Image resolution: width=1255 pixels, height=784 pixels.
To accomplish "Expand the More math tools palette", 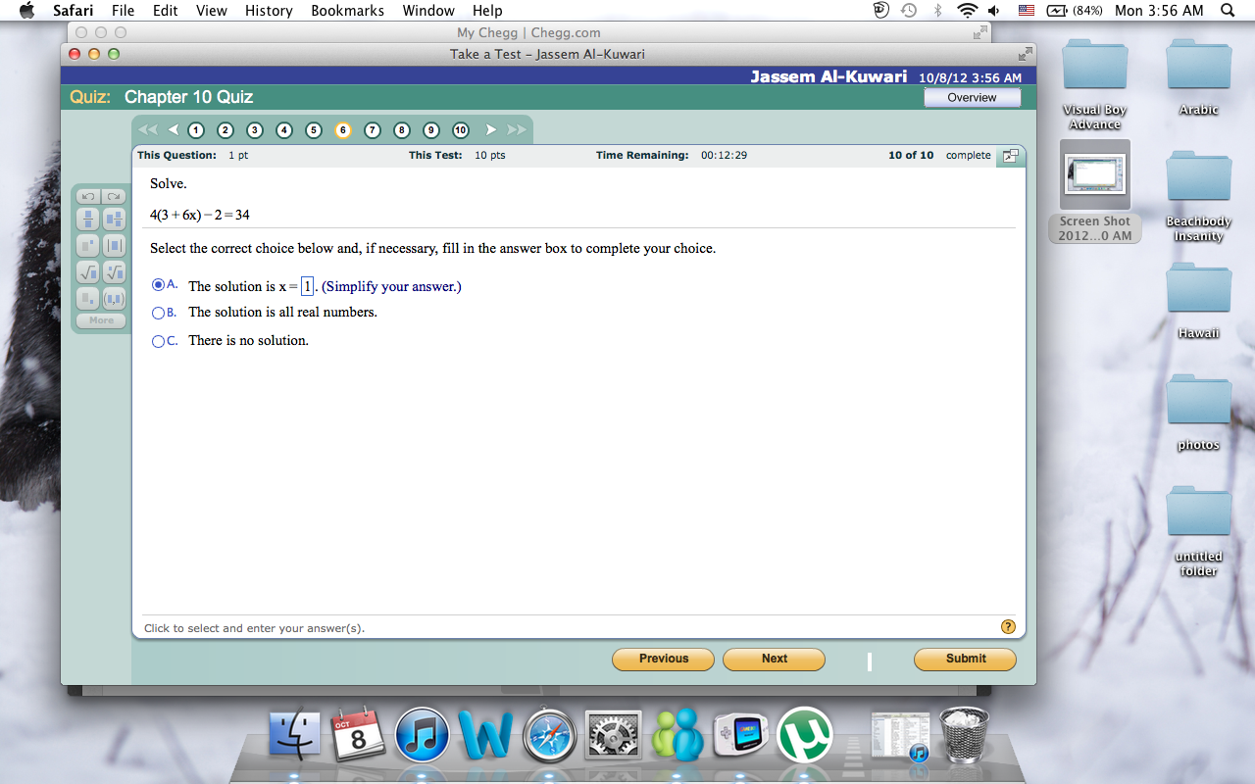I will point(99,320).
